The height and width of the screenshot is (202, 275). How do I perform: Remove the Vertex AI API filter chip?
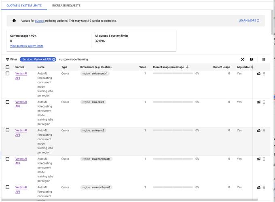(54, 59)
